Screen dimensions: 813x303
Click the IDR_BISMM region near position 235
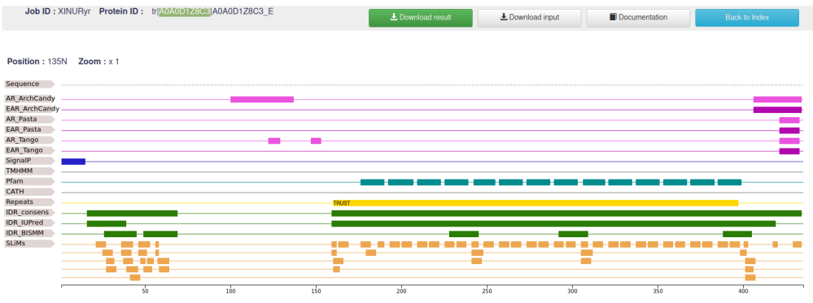tap(464, 234)
